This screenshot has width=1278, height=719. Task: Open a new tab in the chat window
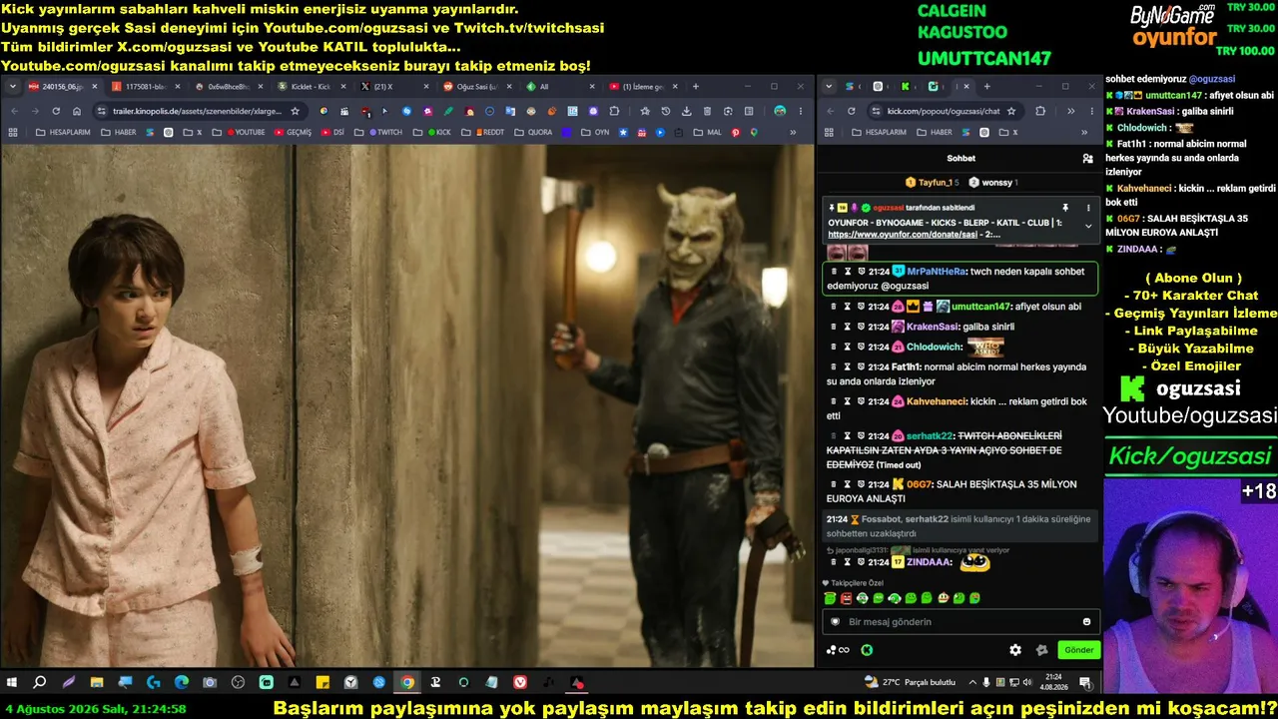pos(986,87)
